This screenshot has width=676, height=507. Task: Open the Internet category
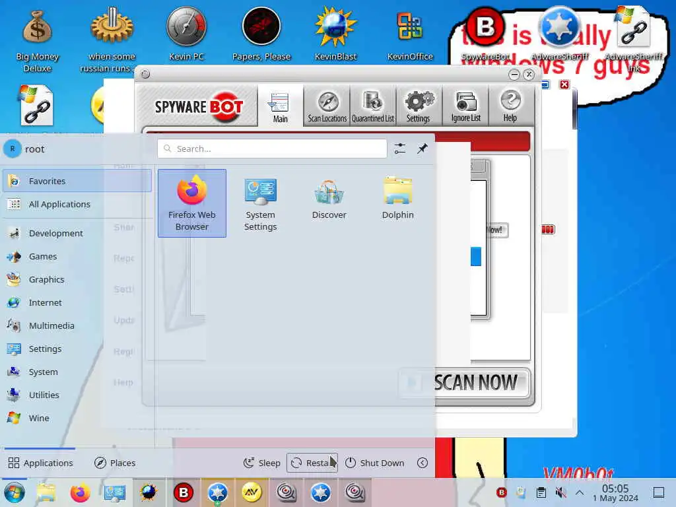point(77,302)
